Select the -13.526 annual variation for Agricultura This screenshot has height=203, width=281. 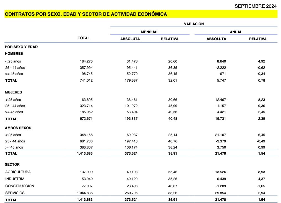220,172
